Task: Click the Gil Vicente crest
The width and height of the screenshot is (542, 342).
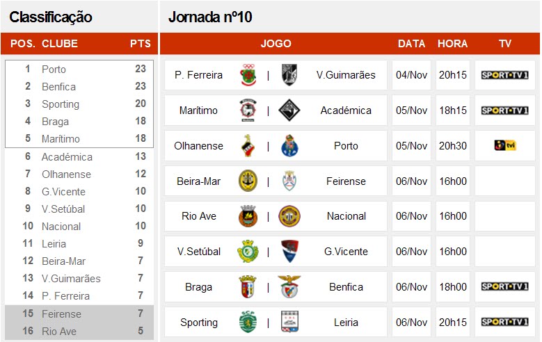Action: click(x=289, y=251)
